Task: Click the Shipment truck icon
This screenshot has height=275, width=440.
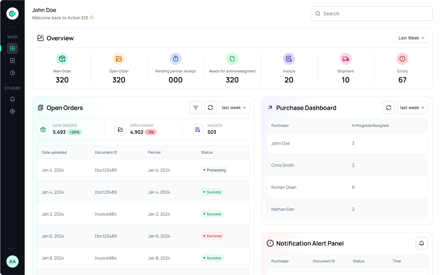Action: pyautogui.click(x=346, y=59)
